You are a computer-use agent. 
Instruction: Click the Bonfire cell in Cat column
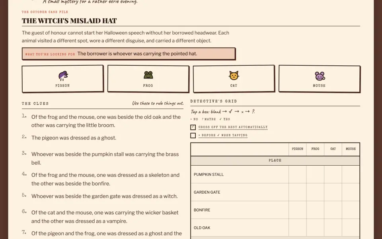pos(333,210)
